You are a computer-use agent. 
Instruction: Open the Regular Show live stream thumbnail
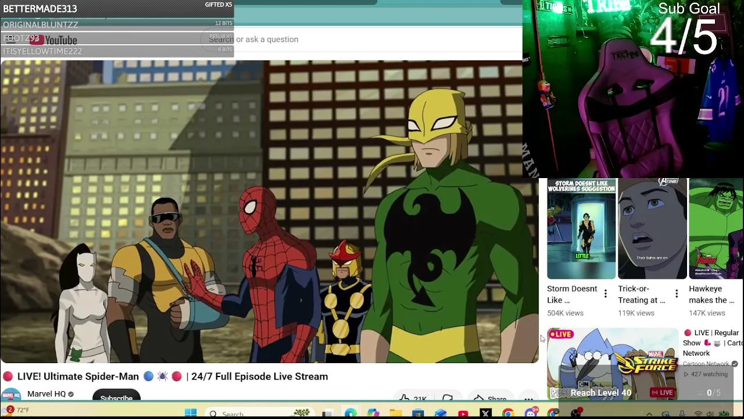point(613,363)
